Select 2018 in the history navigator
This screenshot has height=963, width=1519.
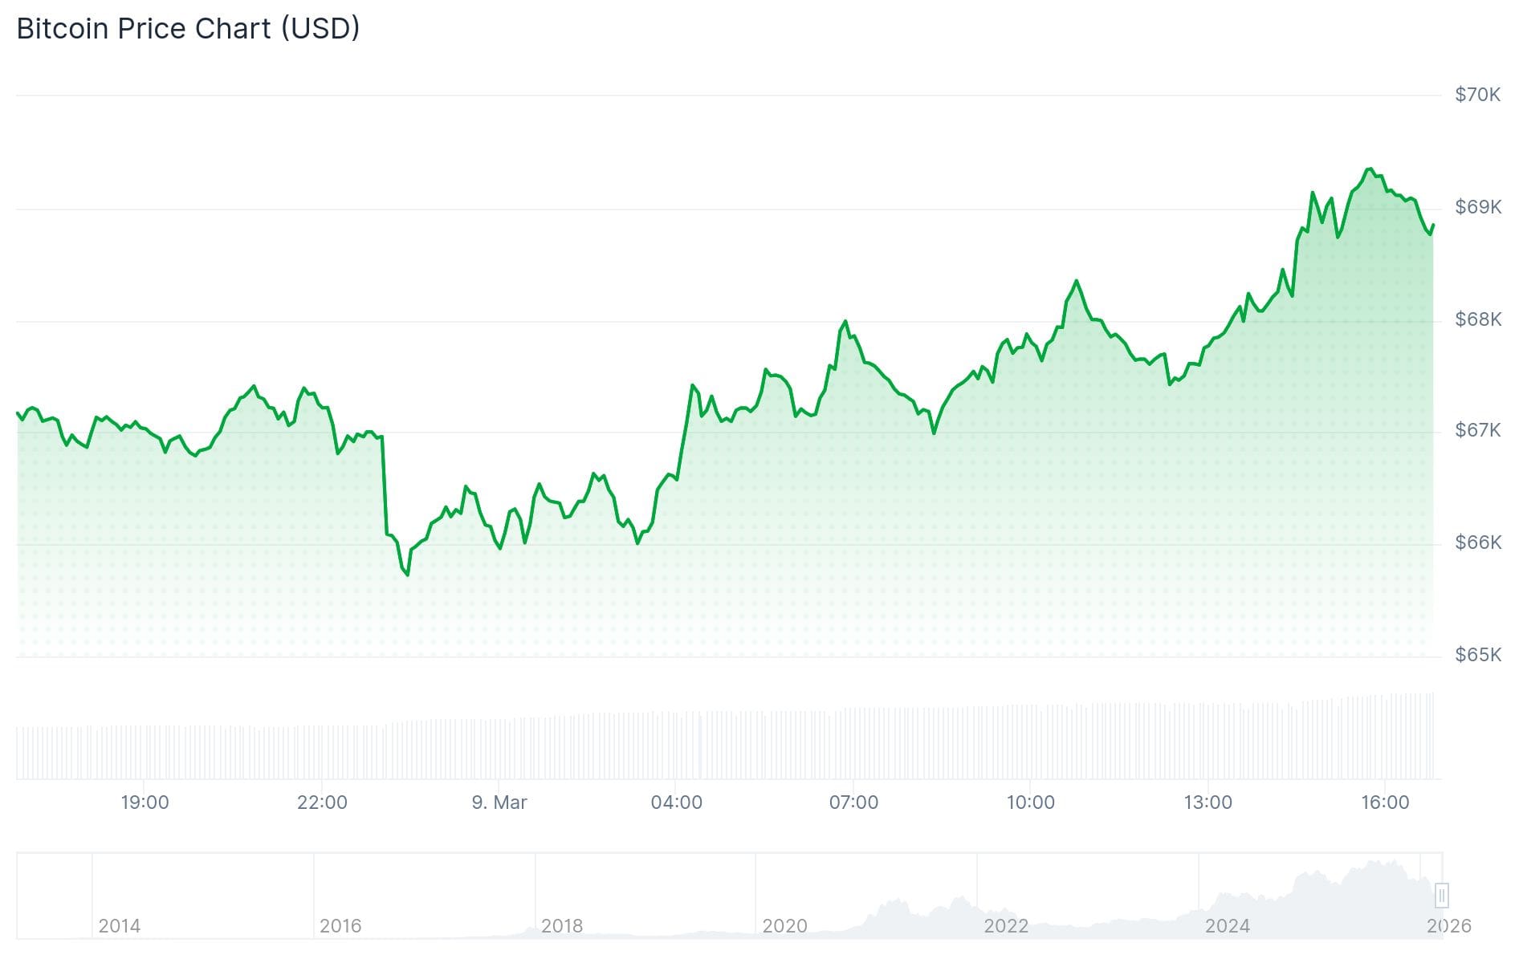(562, 926)
